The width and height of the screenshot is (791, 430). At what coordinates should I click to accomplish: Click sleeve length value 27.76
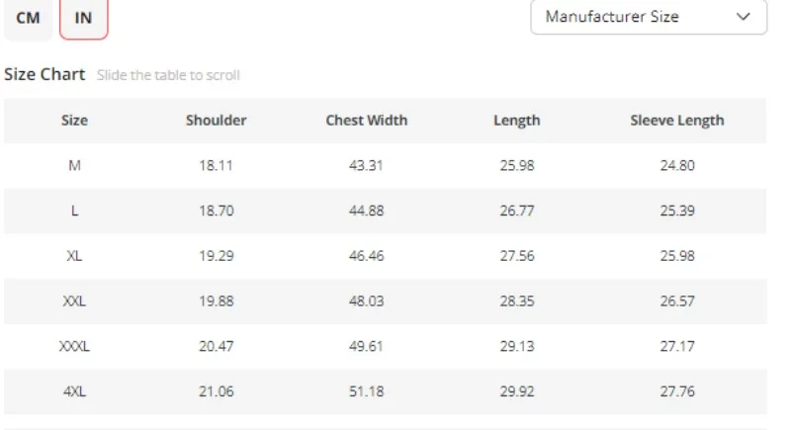677,391
